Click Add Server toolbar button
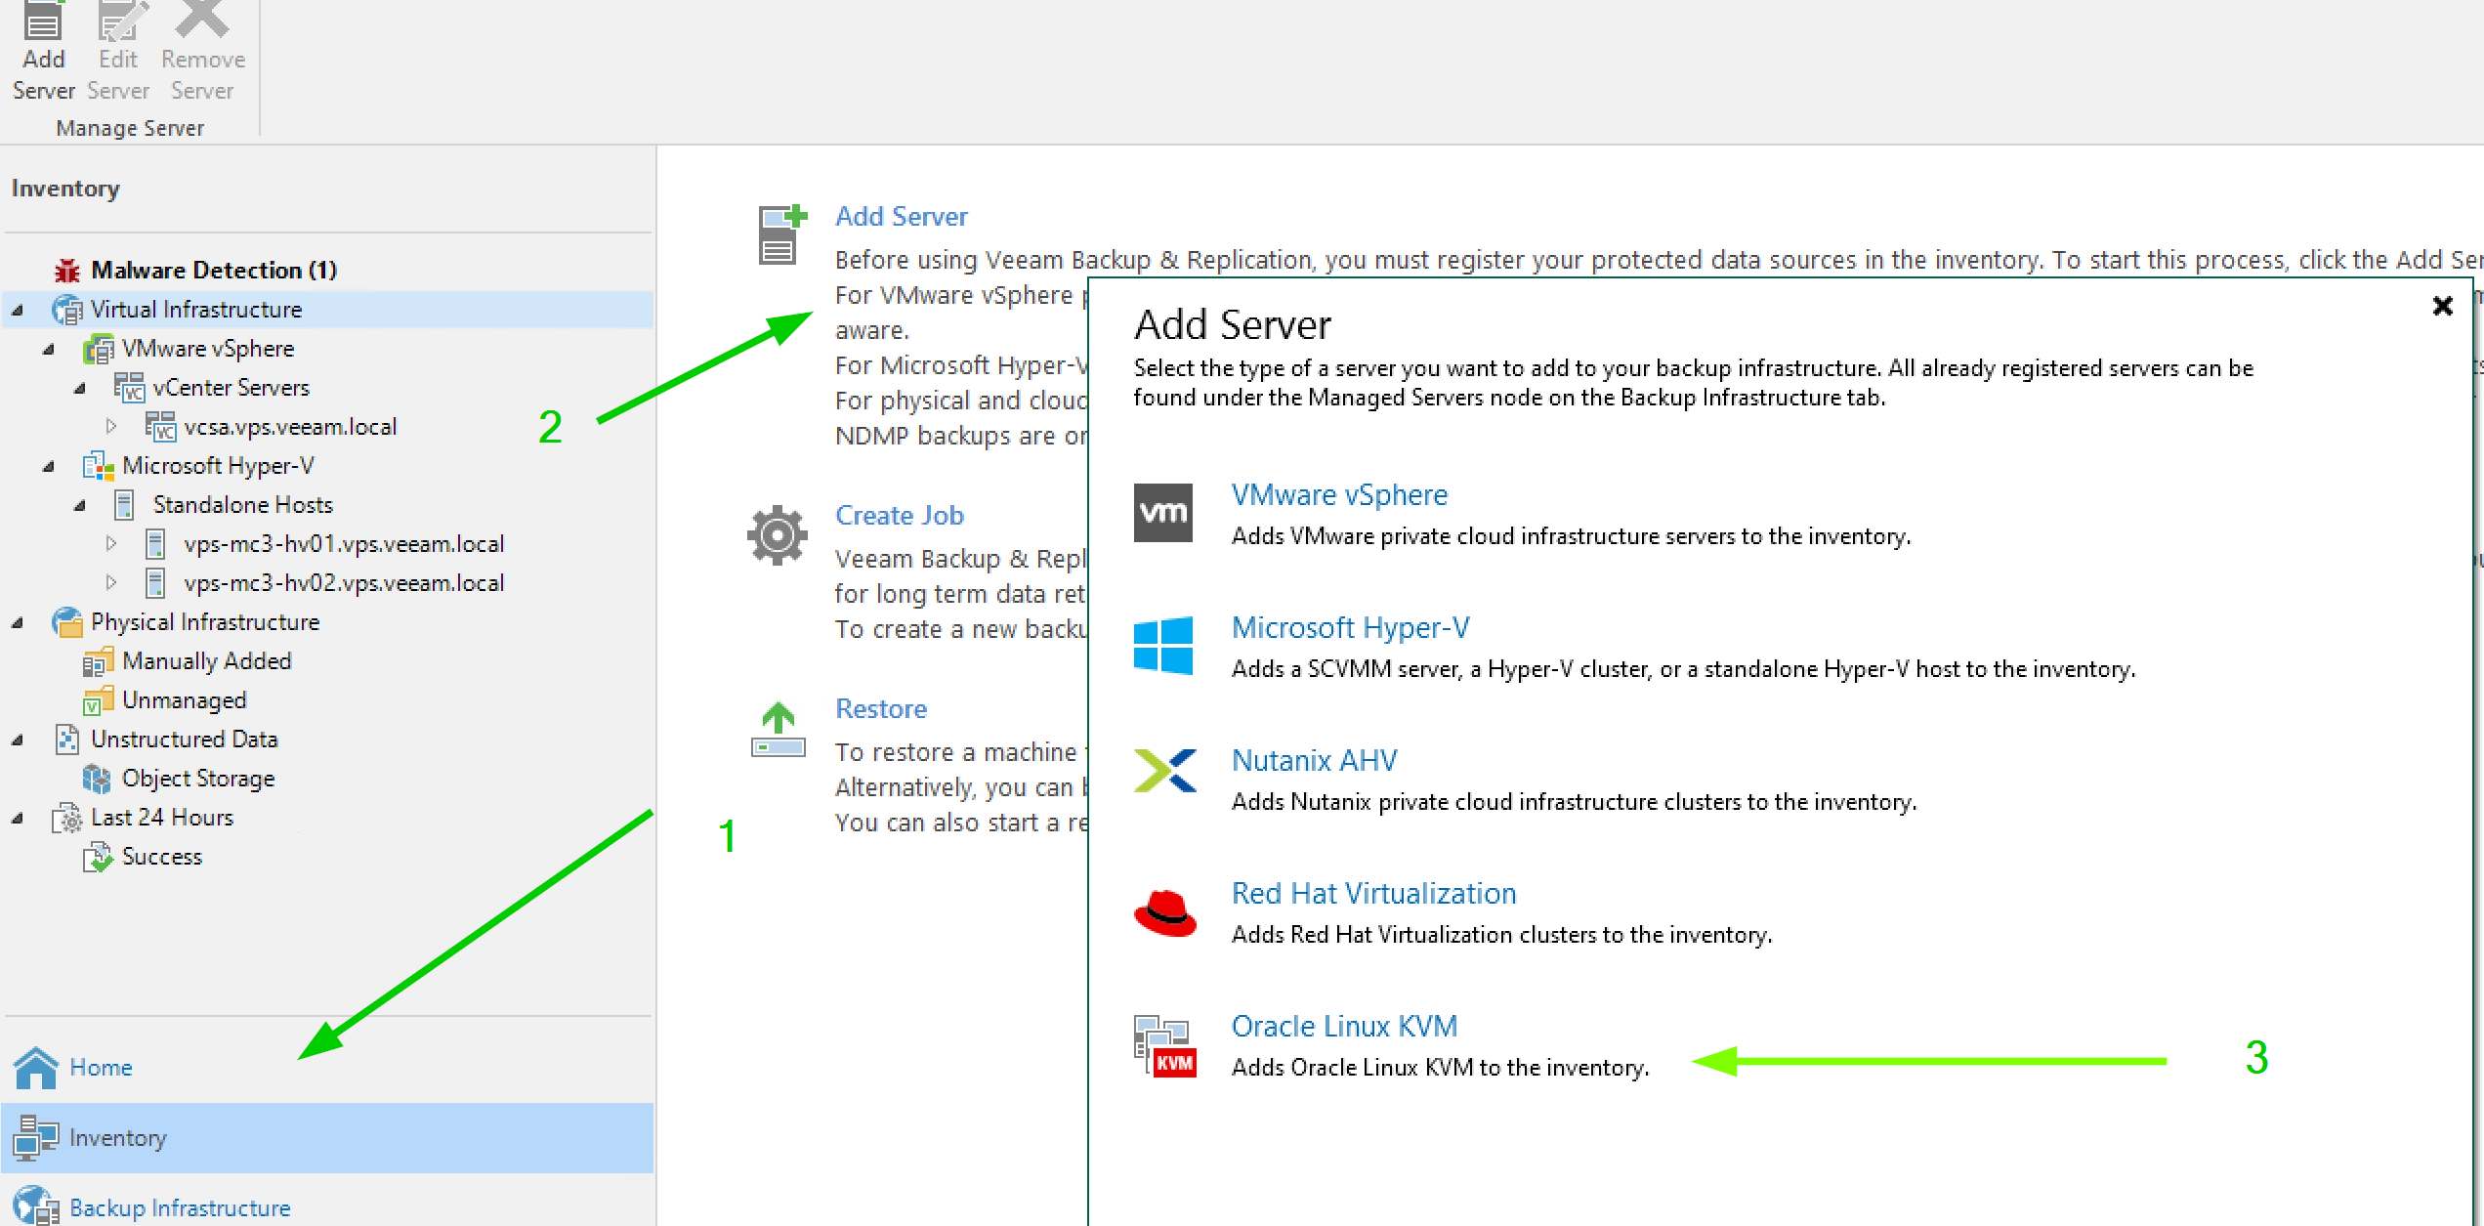Image resolution: width=2484 pixels, height=1226 pixels. pyautogui.click(x=43, y=53)
